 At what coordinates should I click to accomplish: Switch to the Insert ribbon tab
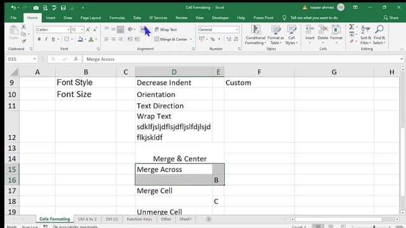51,18
